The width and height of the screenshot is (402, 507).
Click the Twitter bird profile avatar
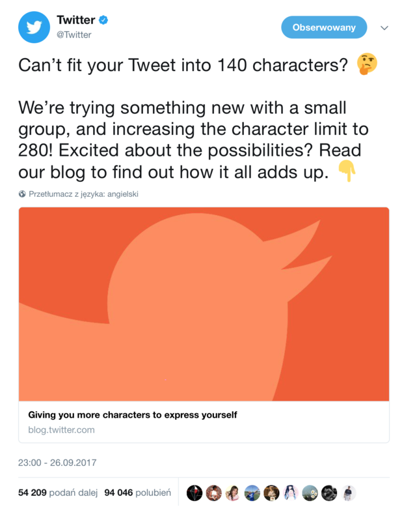[34, 27]
